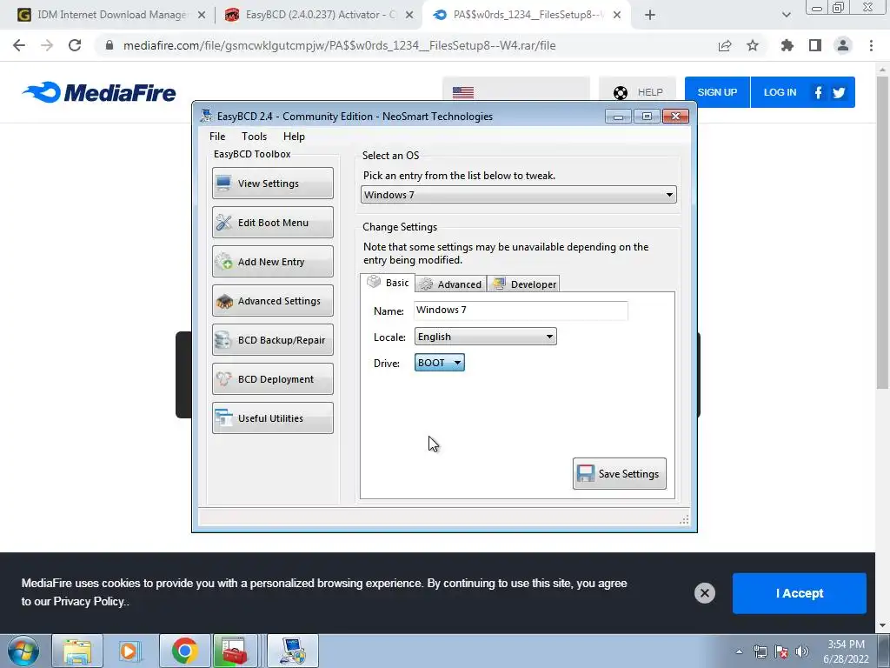Click the site lock icon in address bar
This screenshot has width=890, height=668.
[110, 45]
